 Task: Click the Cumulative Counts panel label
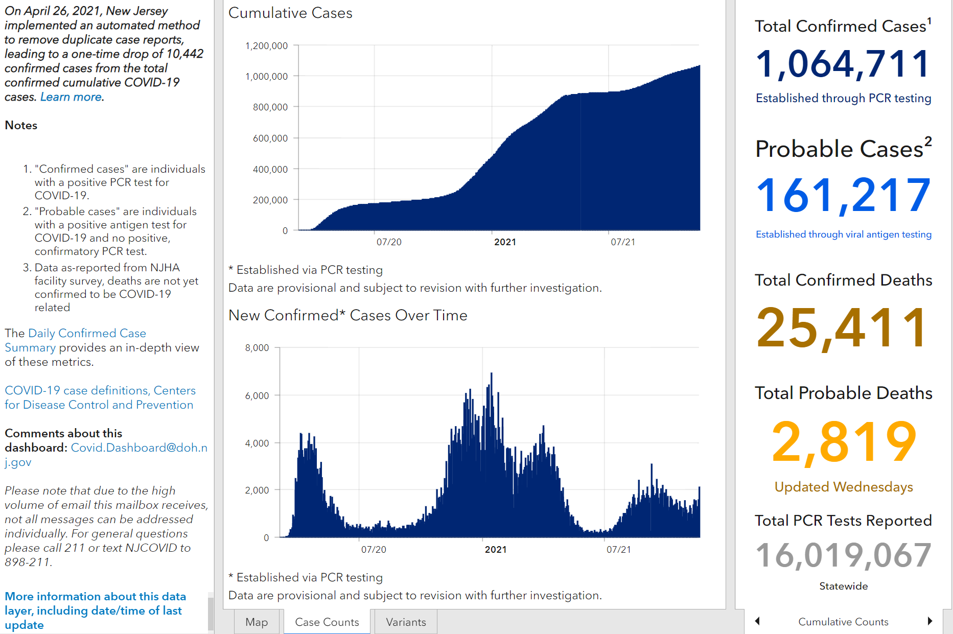click(x=843, y=622)
